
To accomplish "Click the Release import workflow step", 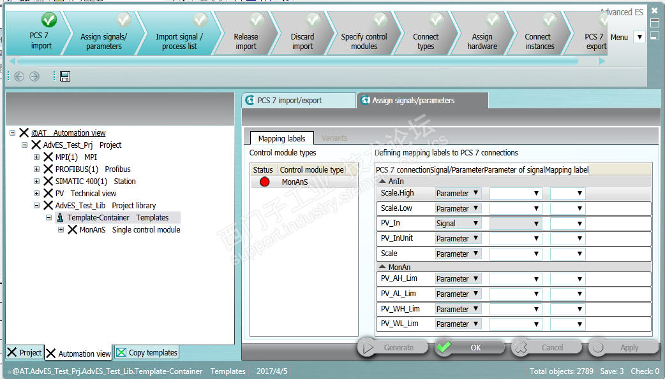I will pyautogui.click(x=246, y=34).
